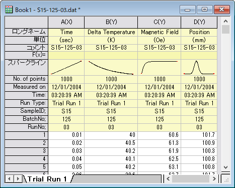
Task: Click cell value 62.5 in column C
Action: pos(160,159)
